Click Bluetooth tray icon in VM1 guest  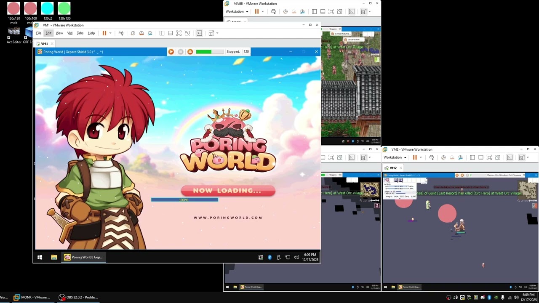click(x=269, y=257)
